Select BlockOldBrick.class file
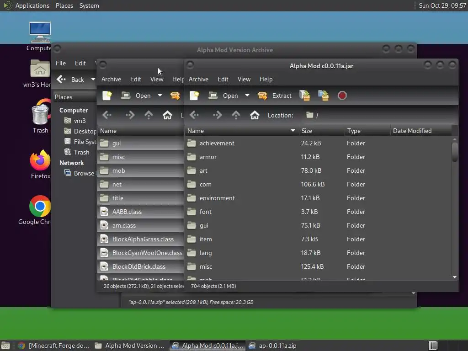The image size is (468, 351). click(141, 267)
